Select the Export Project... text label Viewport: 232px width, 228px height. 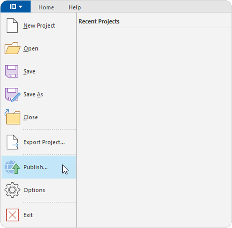click(x=44, y=142)
